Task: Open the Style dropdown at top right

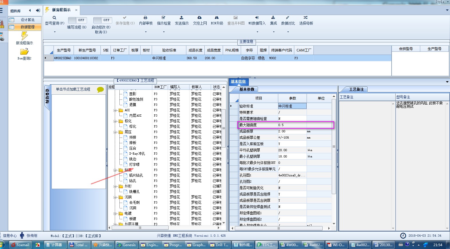Action: click(x=442, y=2)
